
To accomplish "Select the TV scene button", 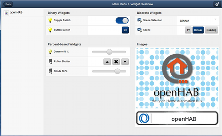I will point(188,30).
